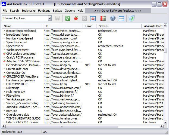The image size is (169, 135).
Task: Open the Bookmarks menu
Action: click(29, 11)
